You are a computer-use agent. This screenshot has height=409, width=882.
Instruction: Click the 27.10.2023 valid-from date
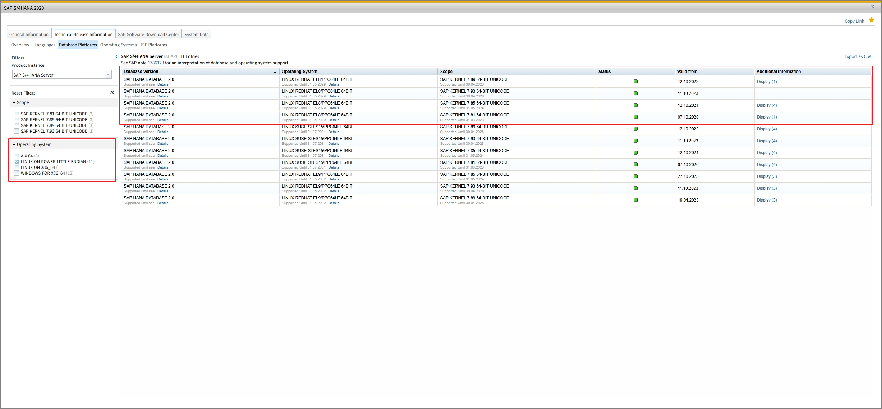click(688, 176)
